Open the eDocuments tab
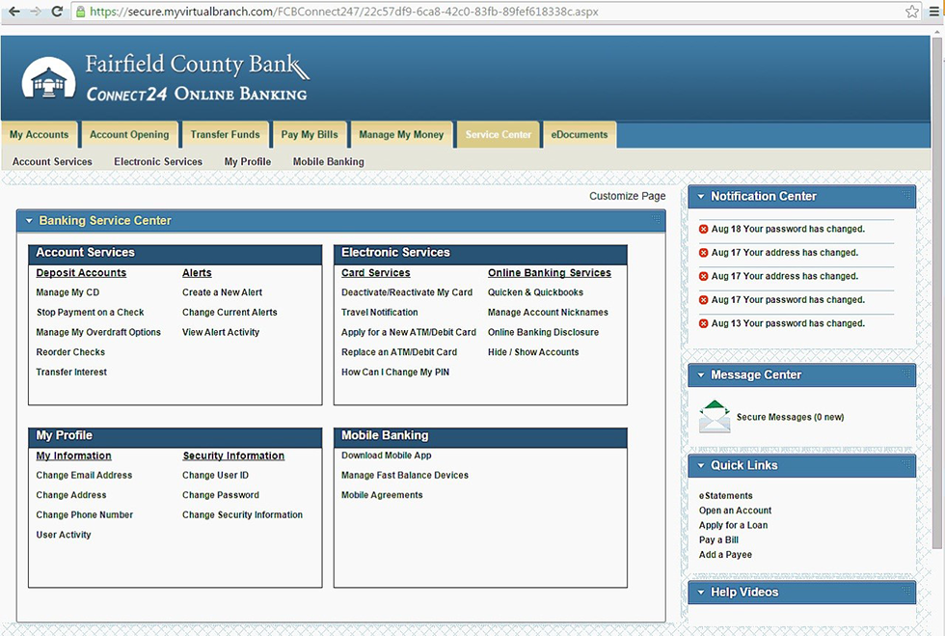Image resolution: width=945 pixels, height=636 pixels. (x=579, y=134)
